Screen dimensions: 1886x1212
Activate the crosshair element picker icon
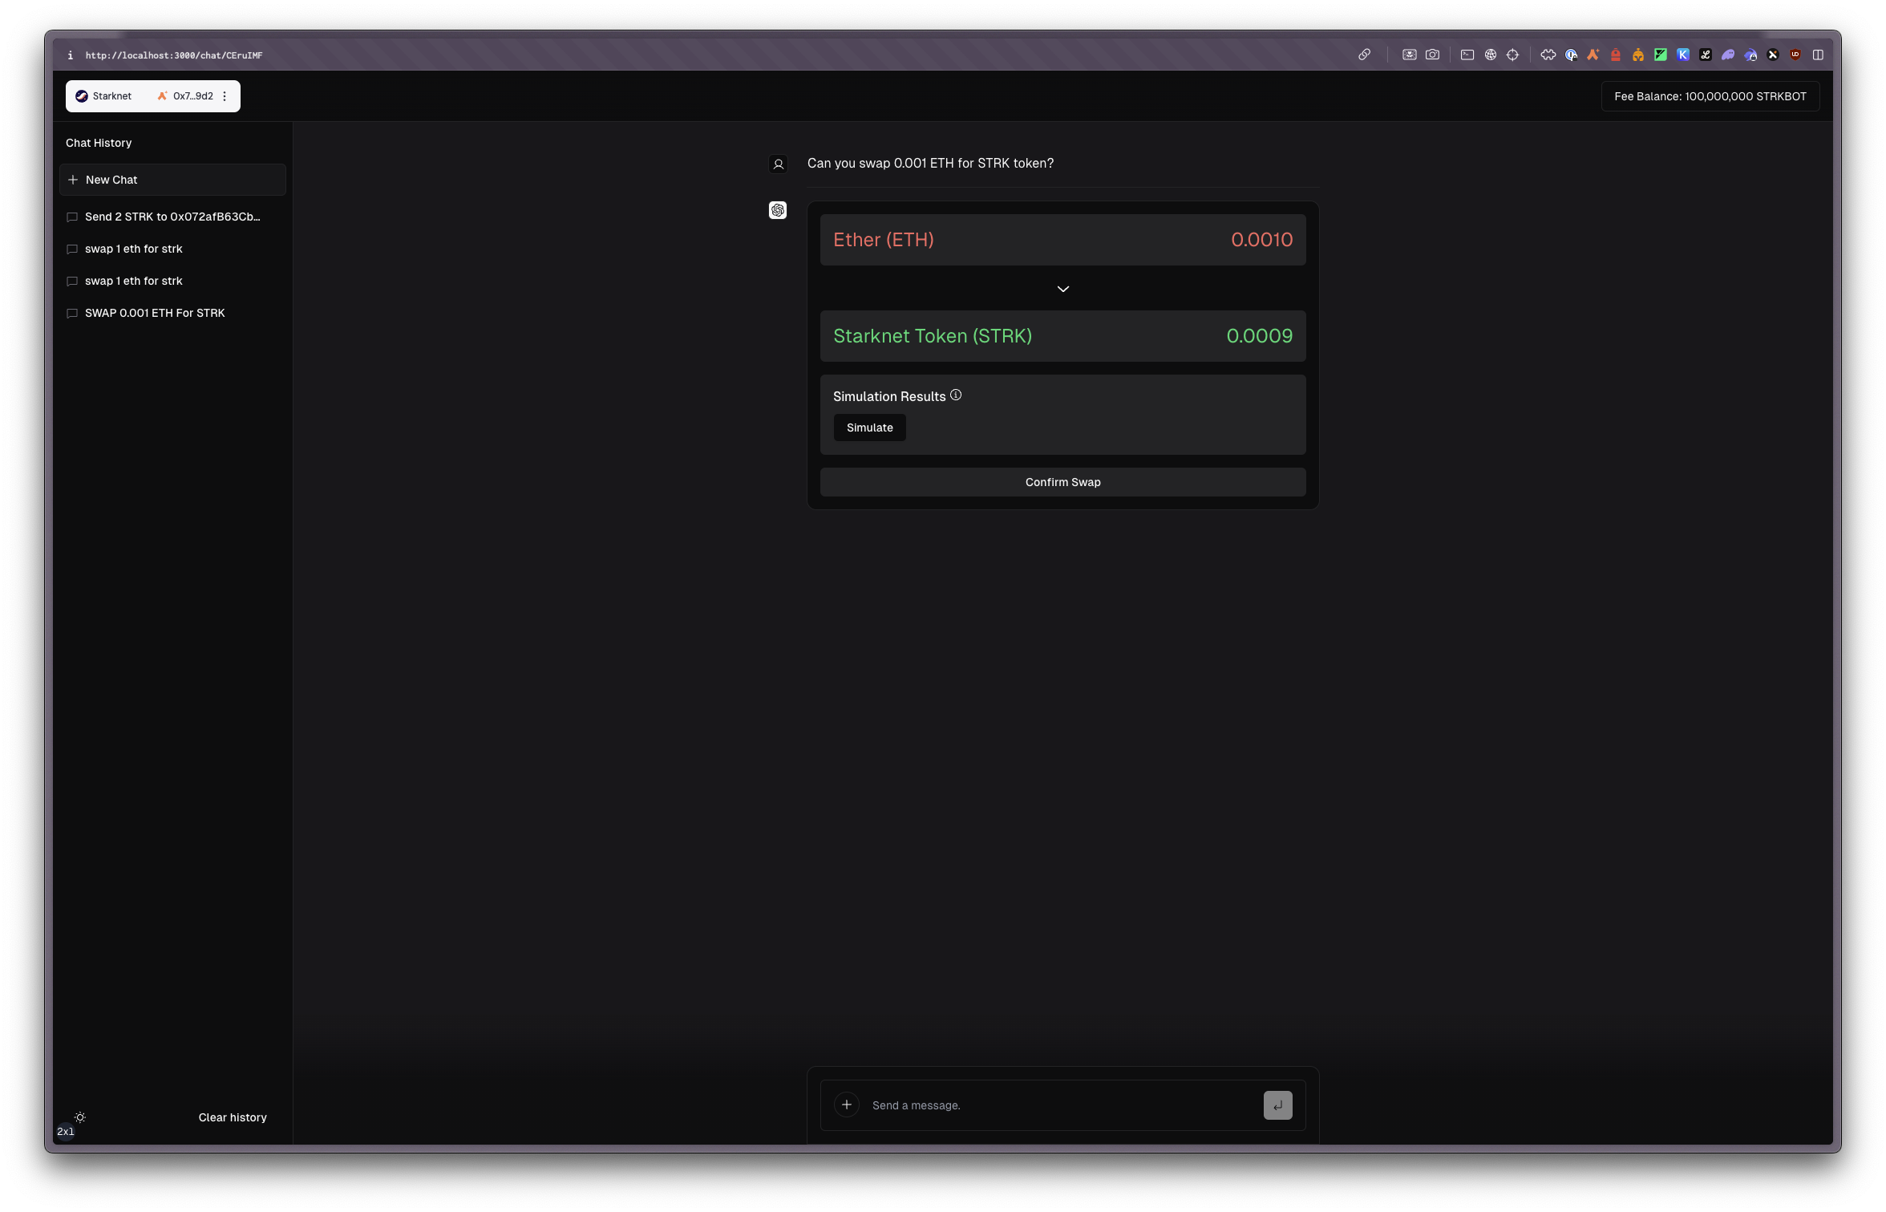(x=1512, y=55)
